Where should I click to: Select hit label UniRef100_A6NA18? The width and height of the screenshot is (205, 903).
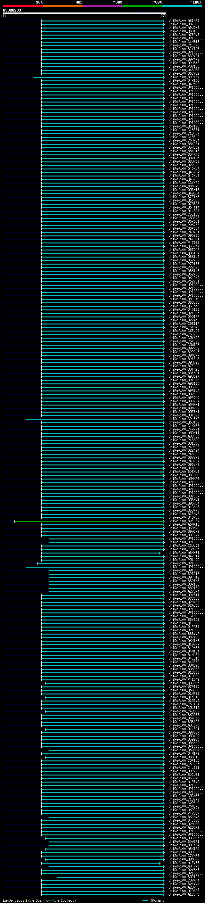184,524
